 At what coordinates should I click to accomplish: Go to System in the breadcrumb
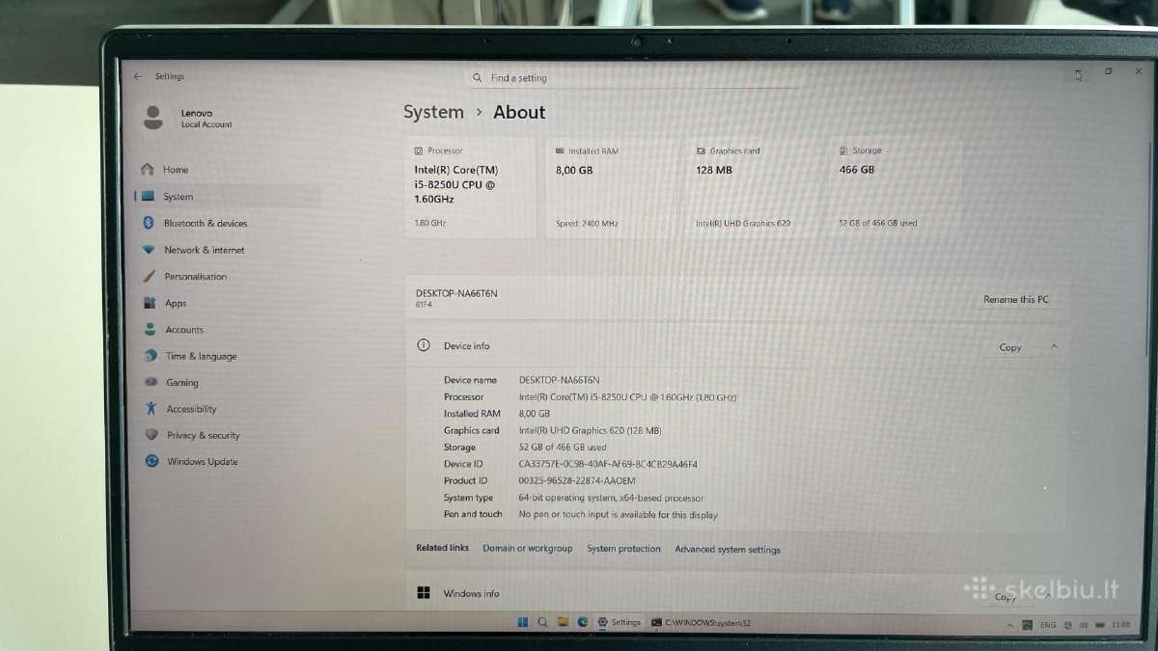(x=433, y=112)
